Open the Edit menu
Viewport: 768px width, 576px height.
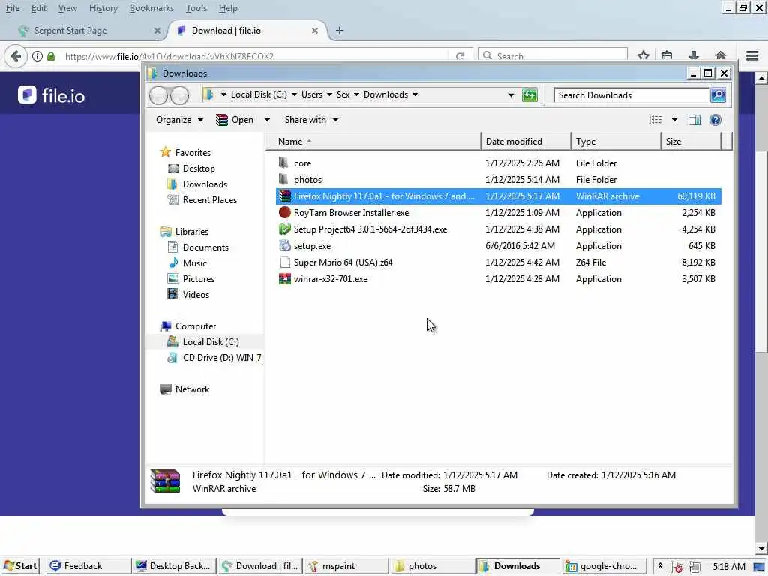click(39, 8)
